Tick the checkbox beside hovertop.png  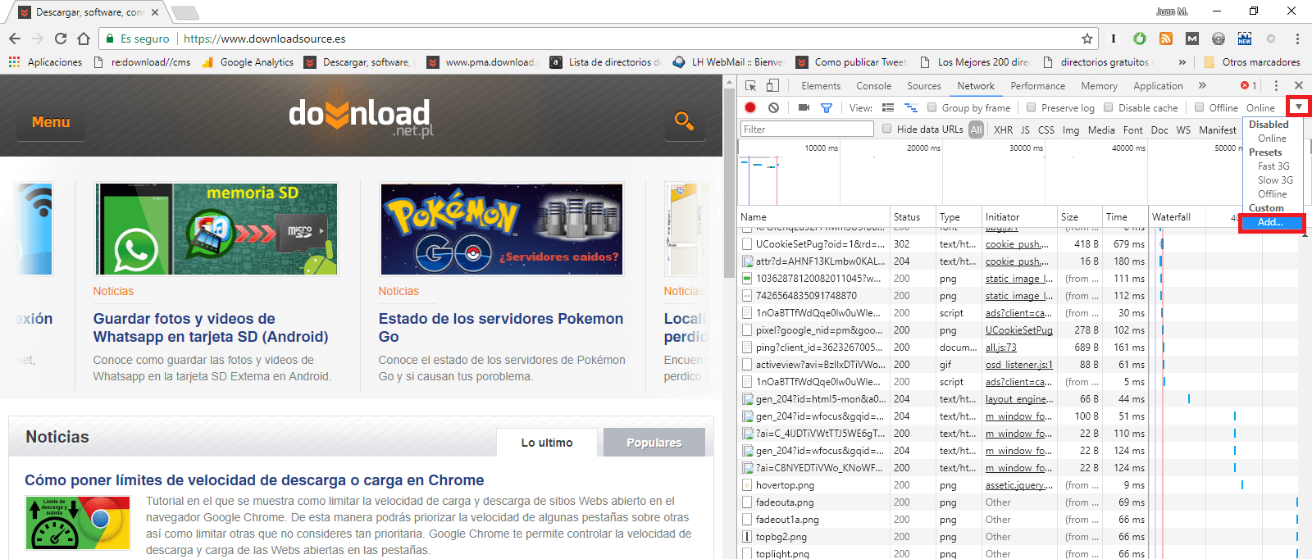[747, 484]
